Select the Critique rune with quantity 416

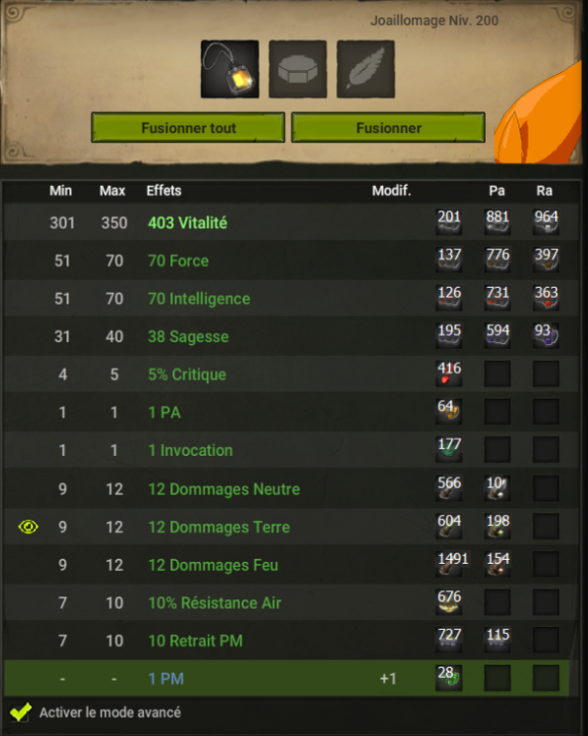[449, 374]
